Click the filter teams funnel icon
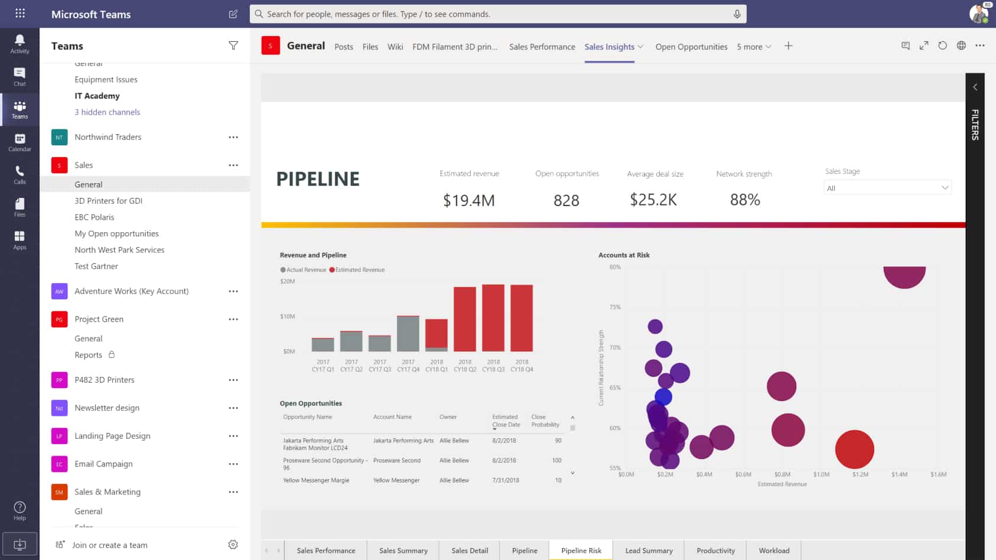This screenshot has width=996, height=560. 233,45
